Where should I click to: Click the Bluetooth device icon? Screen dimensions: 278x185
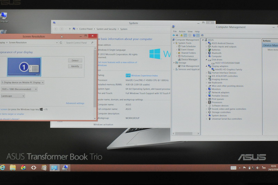pos(210,53)
